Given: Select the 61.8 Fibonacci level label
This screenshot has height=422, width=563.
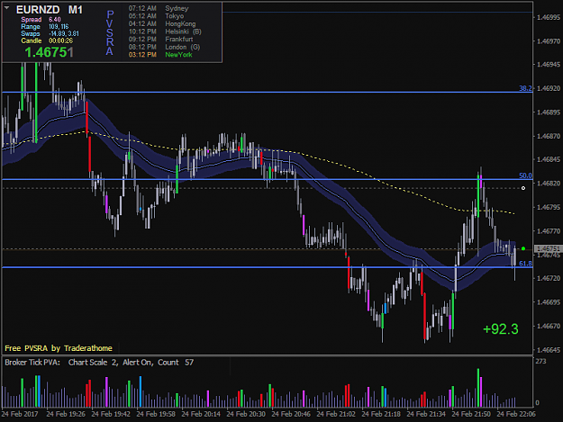Looking at the screenshot, I should tap(525, 264).
